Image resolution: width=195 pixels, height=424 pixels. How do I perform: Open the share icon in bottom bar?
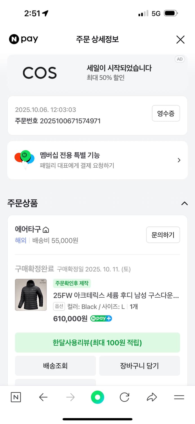152,397
